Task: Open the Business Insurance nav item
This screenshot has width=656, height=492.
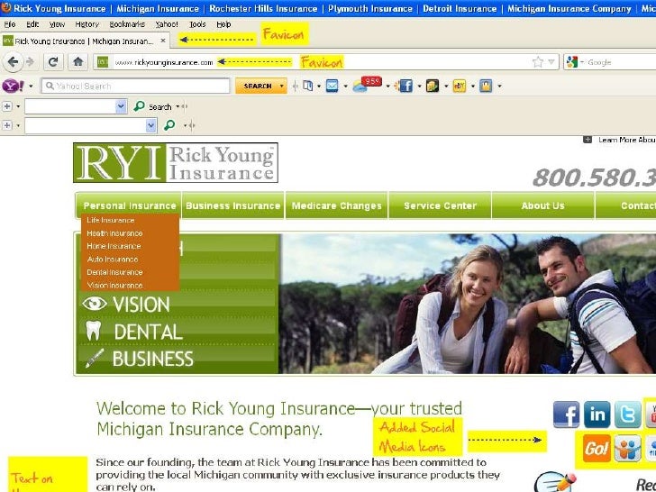Action: (x=233, y=205)
